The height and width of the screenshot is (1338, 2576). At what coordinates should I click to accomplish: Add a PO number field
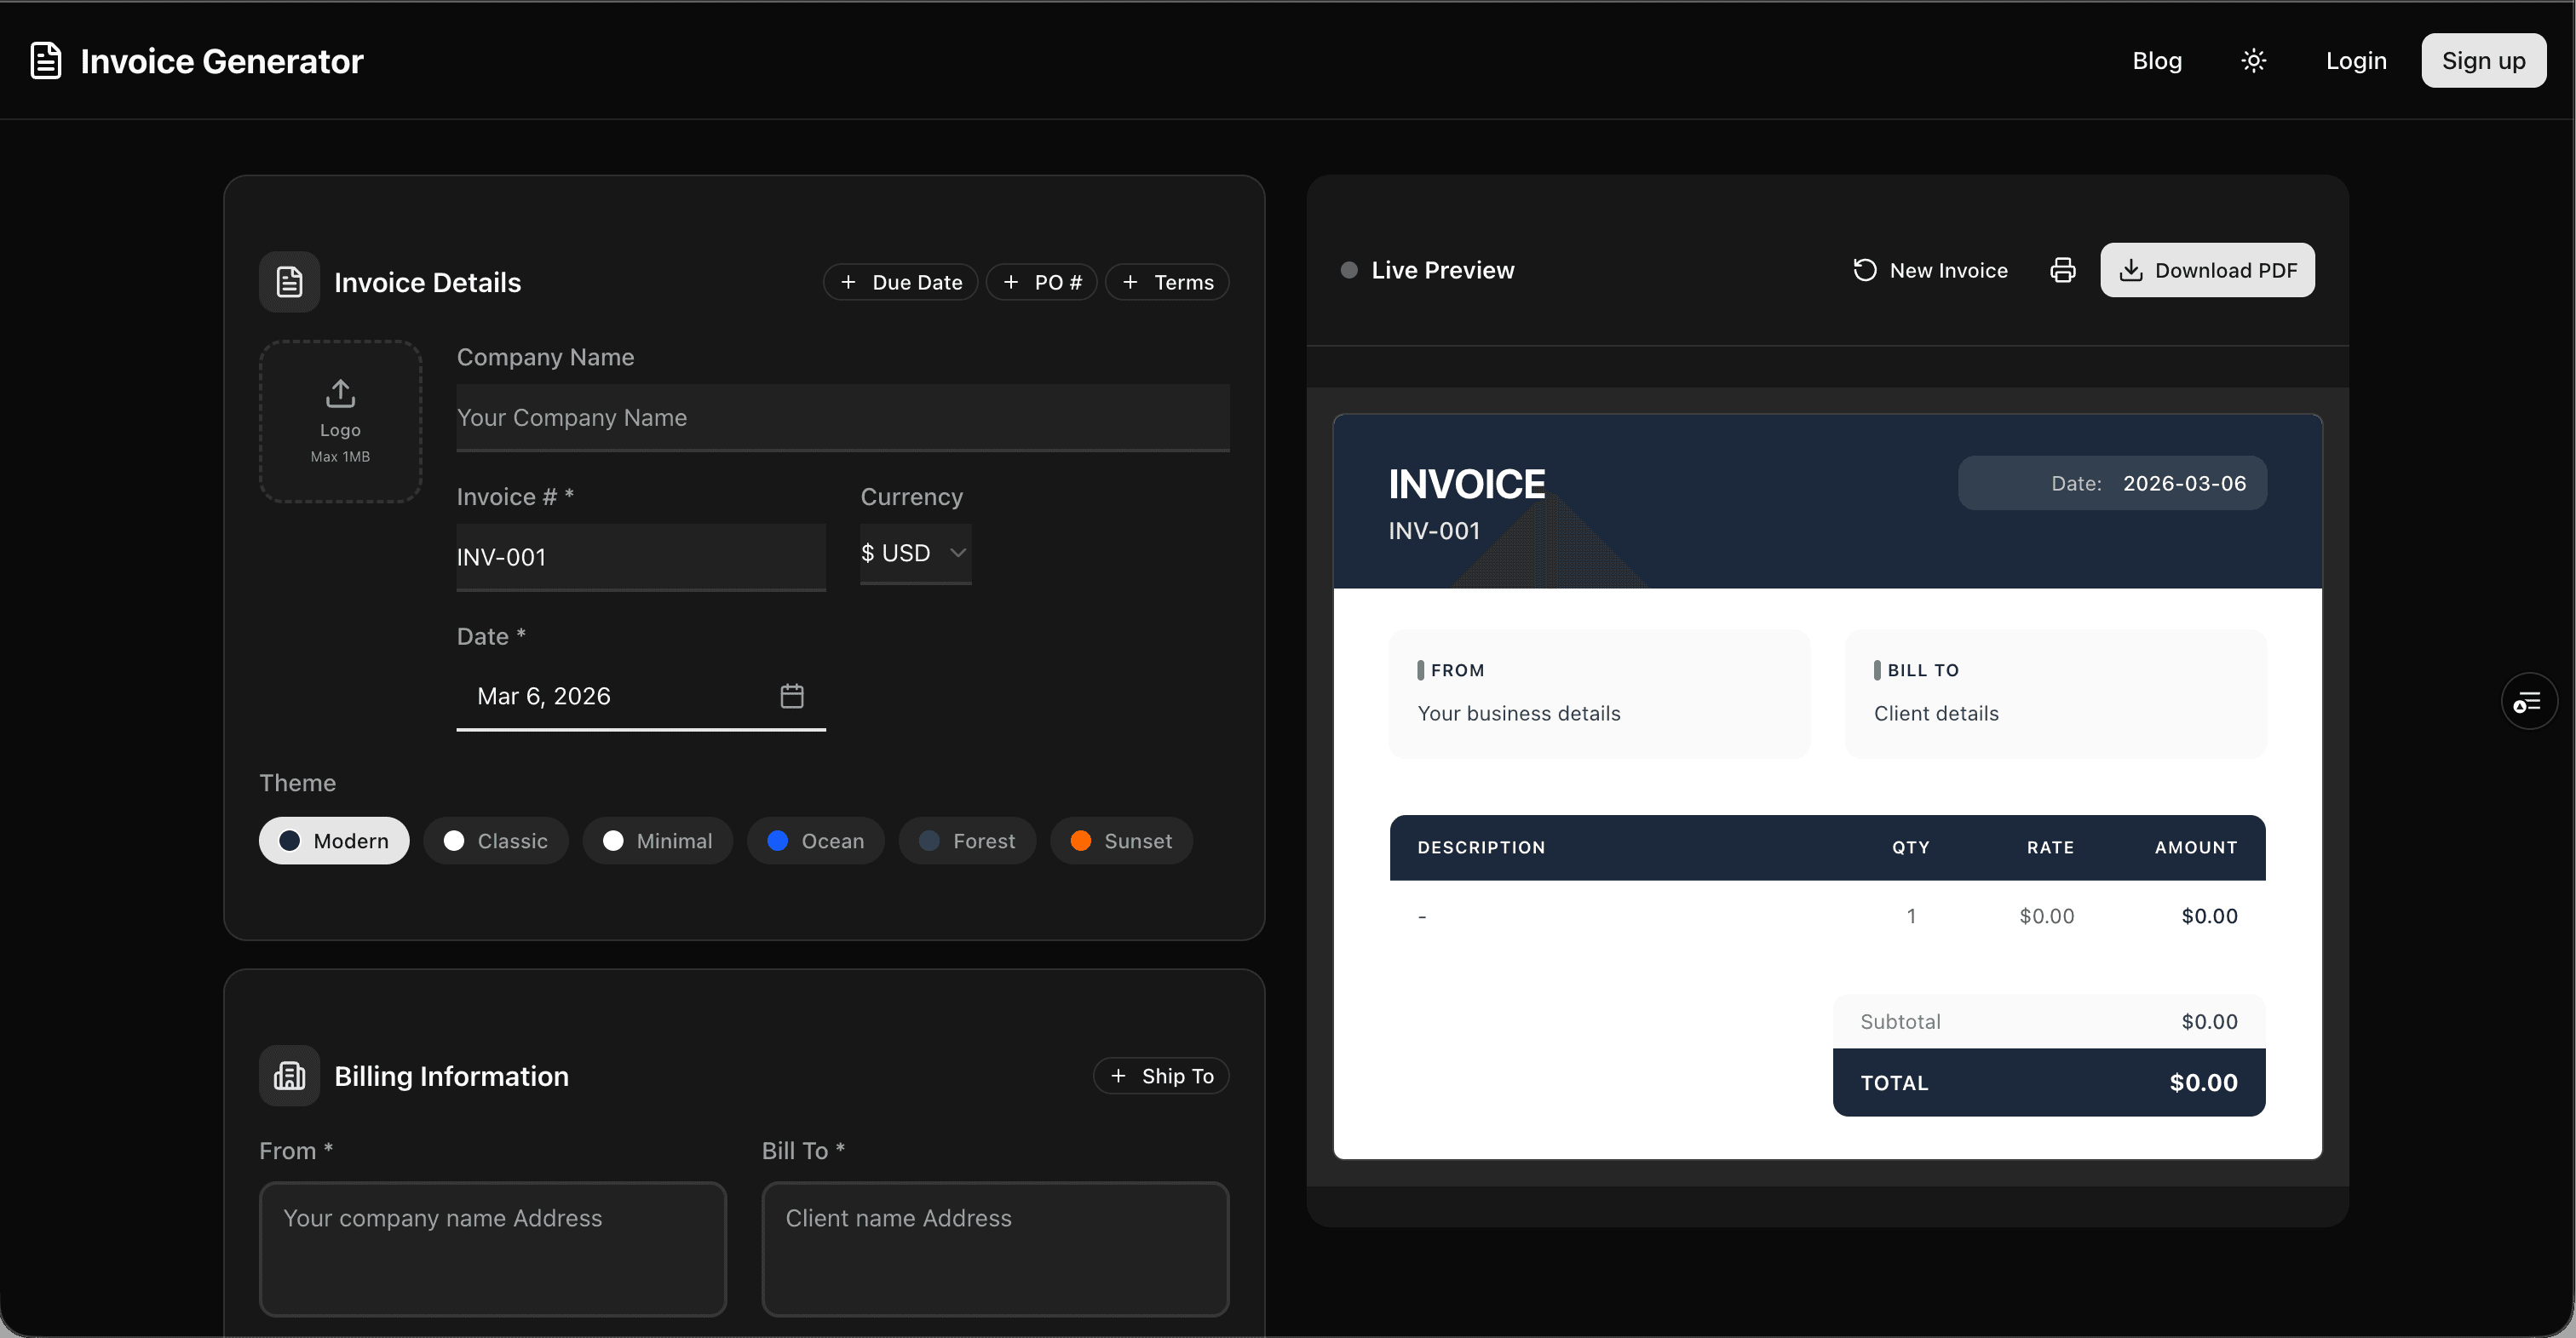(x=1041, y=281)
